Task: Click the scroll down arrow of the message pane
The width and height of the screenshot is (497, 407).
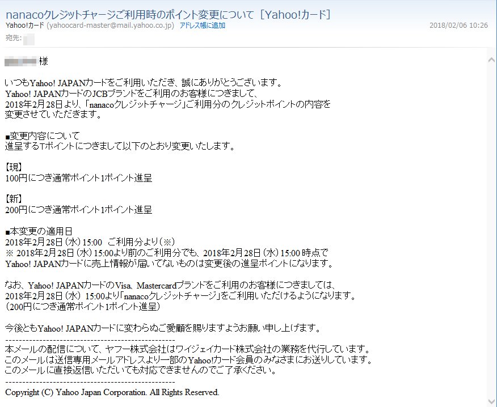Action: 492,402
